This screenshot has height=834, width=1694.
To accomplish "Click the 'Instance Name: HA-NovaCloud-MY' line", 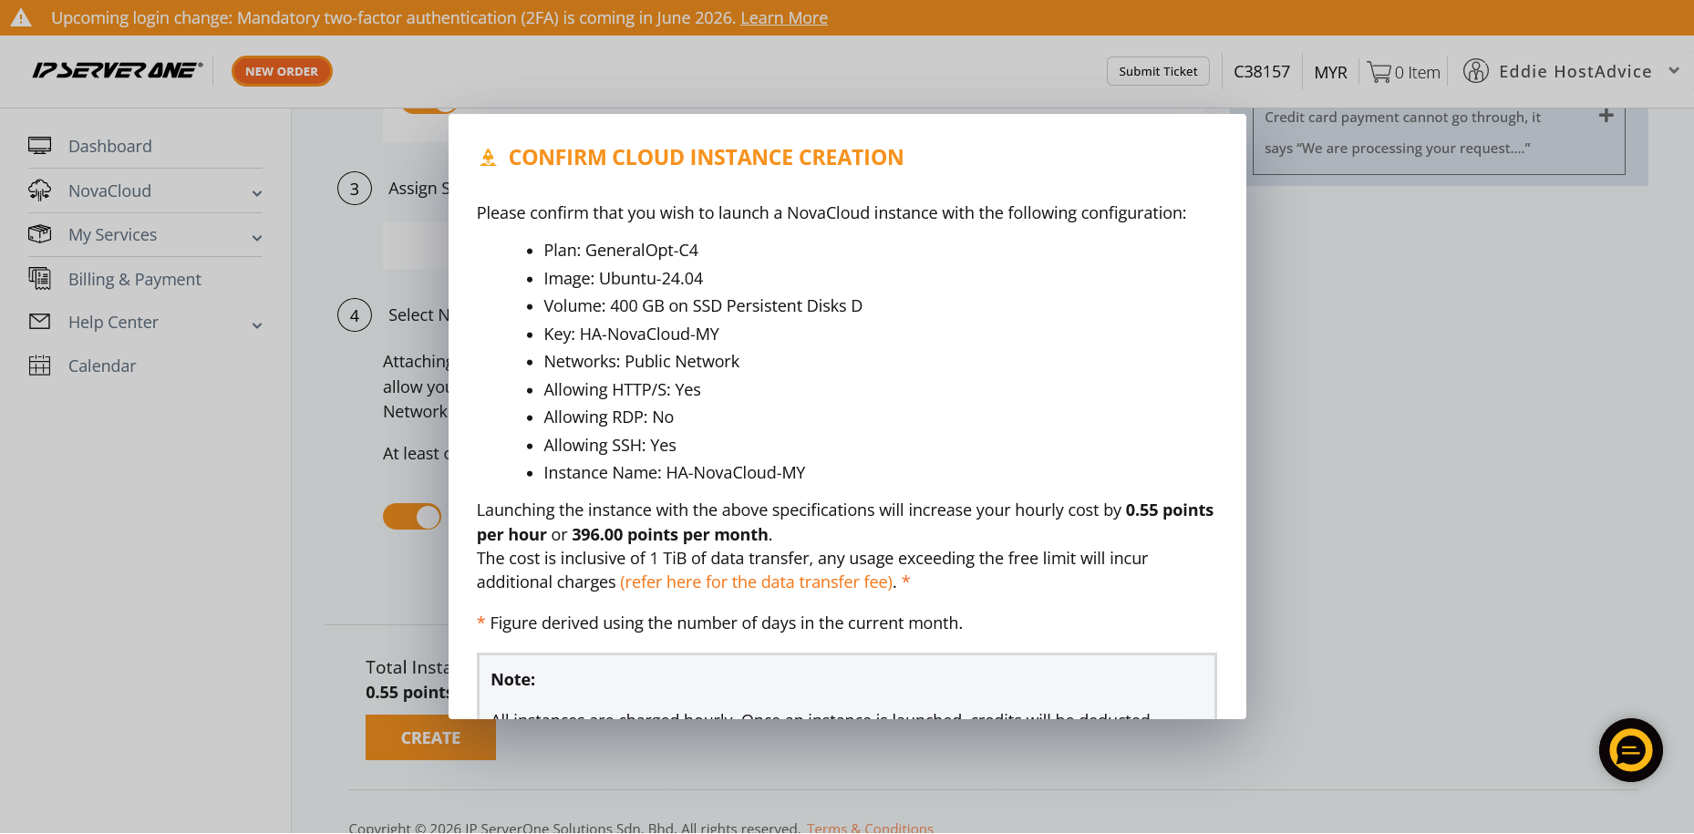I will tap(675, 472).
